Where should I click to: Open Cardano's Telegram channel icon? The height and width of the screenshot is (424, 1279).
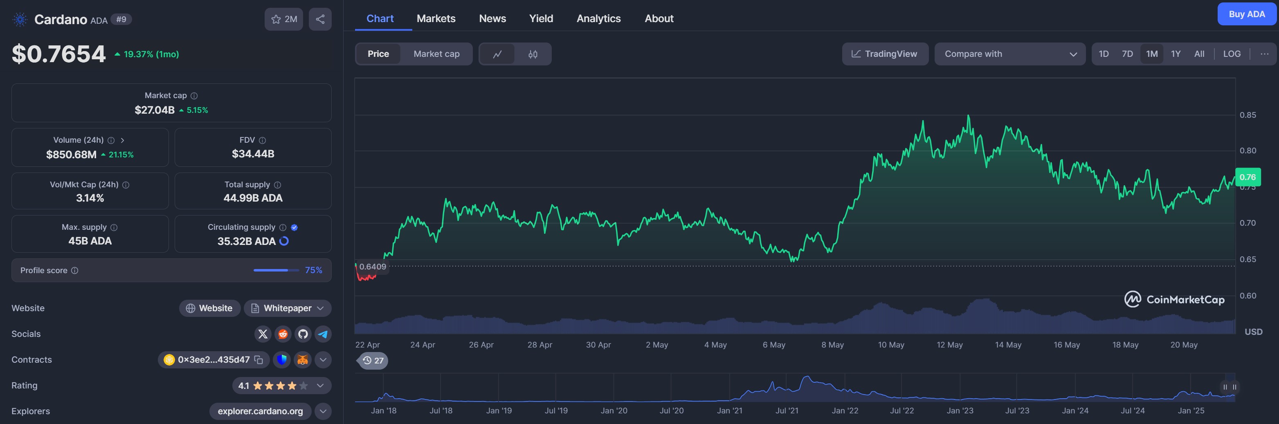pyautogui.click(x=323, y=334)
